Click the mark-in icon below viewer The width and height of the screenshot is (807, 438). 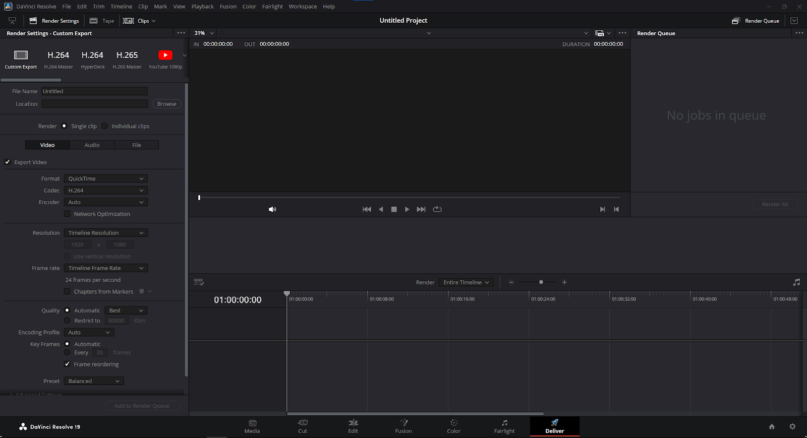pyautogui.click(x=602, y=209)
